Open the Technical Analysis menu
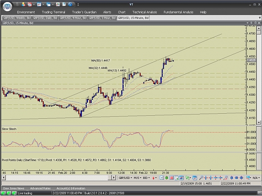The image size is (262, 196). pyautogui.click(x=145, y=12)
